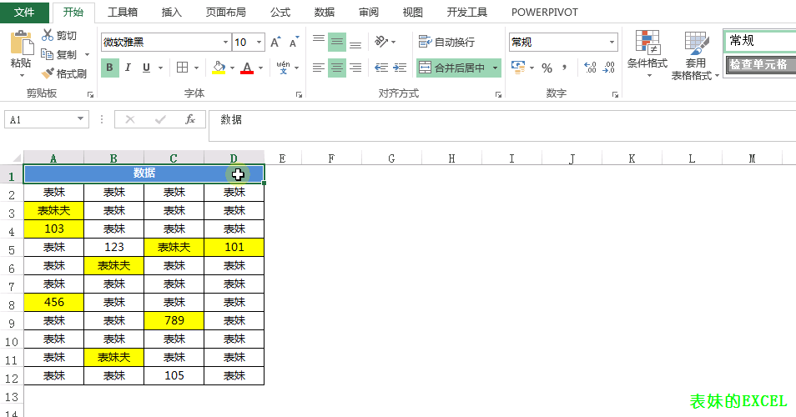Apply red font color
The width and height of the screenshot is (796, 417).
[247, 68]
